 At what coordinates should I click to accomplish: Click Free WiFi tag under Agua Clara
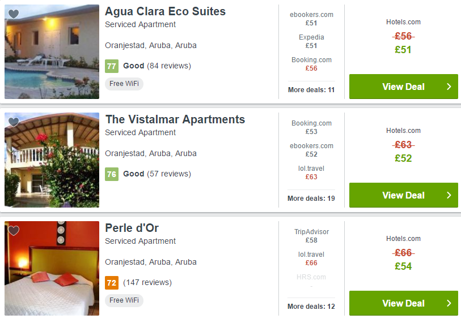tap(124, 84)
